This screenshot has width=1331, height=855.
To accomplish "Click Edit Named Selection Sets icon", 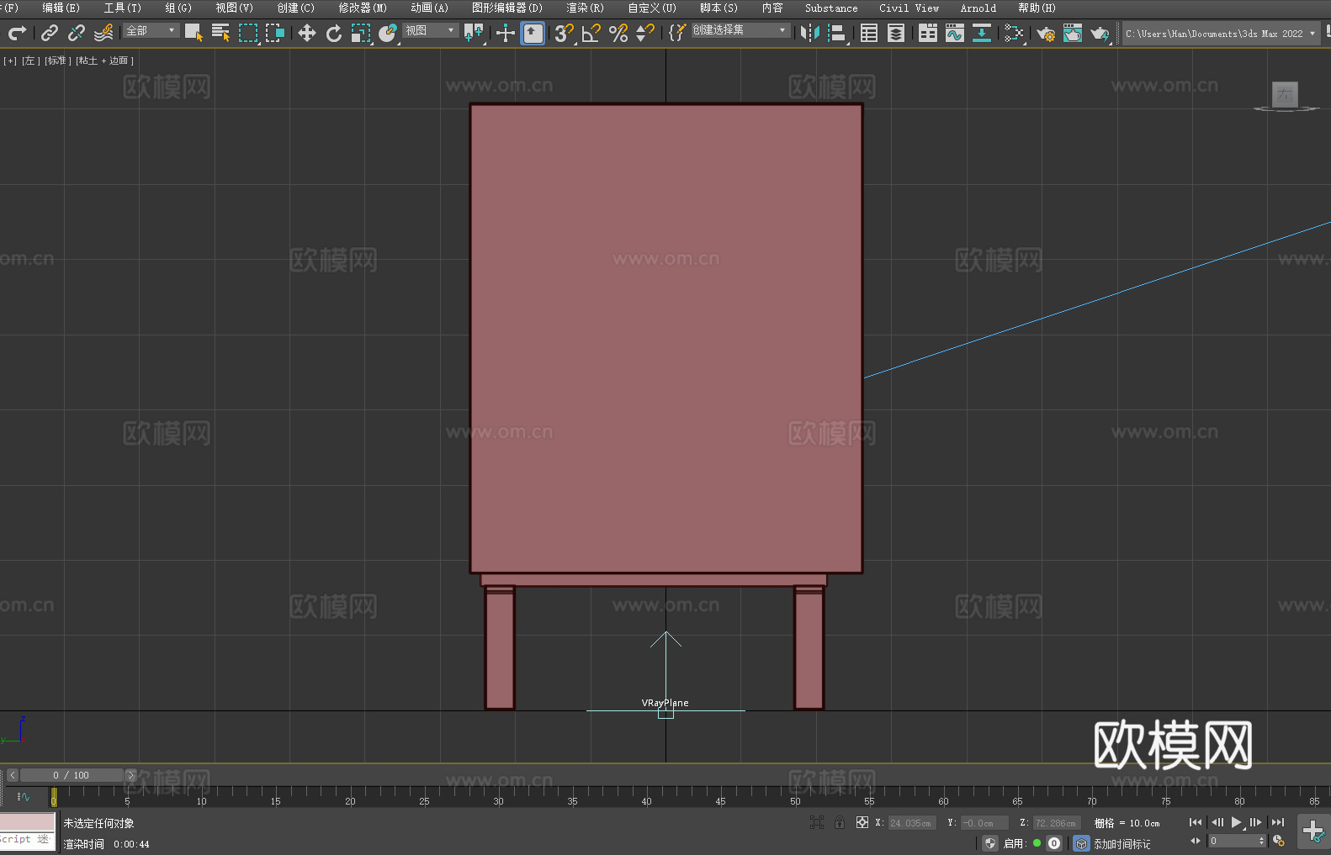I will coord(677,33).
